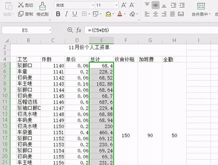
Task: Click the Merge and Center (合并居中) icon
Action: [x=201, y=6]
